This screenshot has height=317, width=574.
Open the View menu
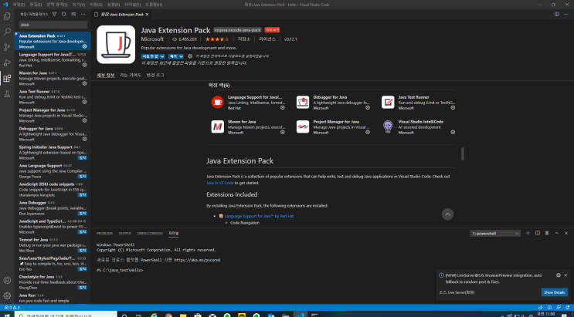[x=78, y=5]
